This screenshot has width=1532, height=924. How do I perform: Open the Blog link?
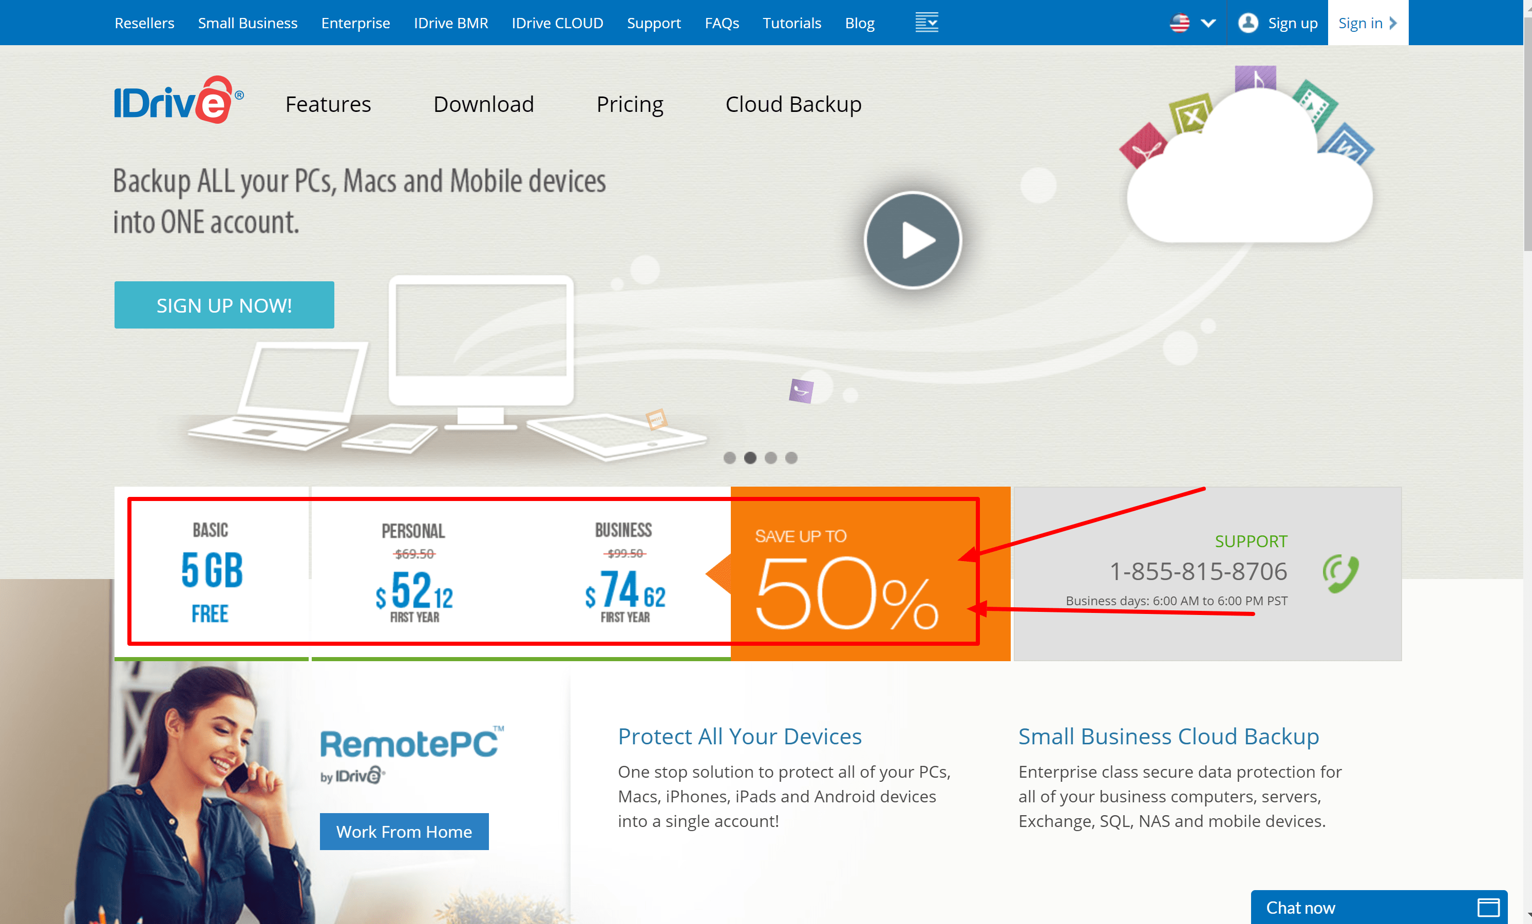[859, 23]
